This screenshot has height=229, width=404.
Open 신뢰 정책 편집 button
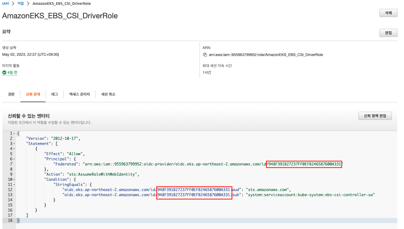click(375, 116)
